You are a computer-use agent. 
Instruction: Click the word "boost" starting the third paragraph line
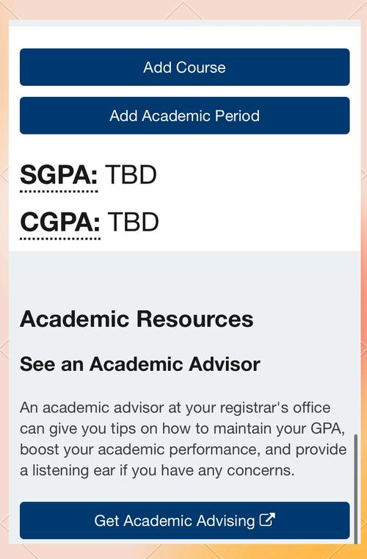(40, 450)
